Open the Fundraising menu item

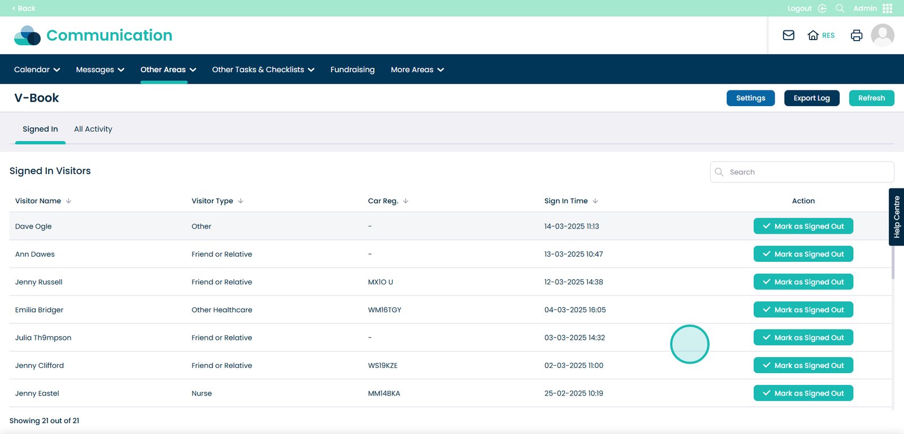(x=352, y=69)
